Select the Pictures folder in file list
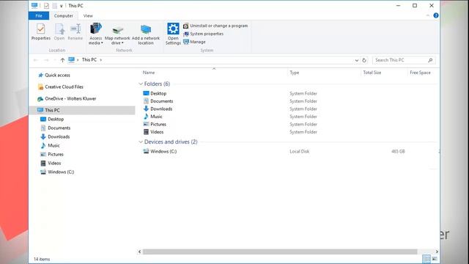Image resolution: width=469 pixels, height=264 pixels. pos(155,124)
